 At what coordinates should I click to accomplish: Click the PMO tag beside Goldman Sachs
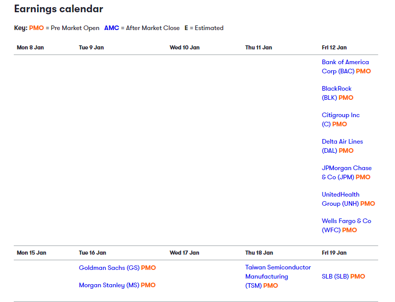(x=149, y=268)
